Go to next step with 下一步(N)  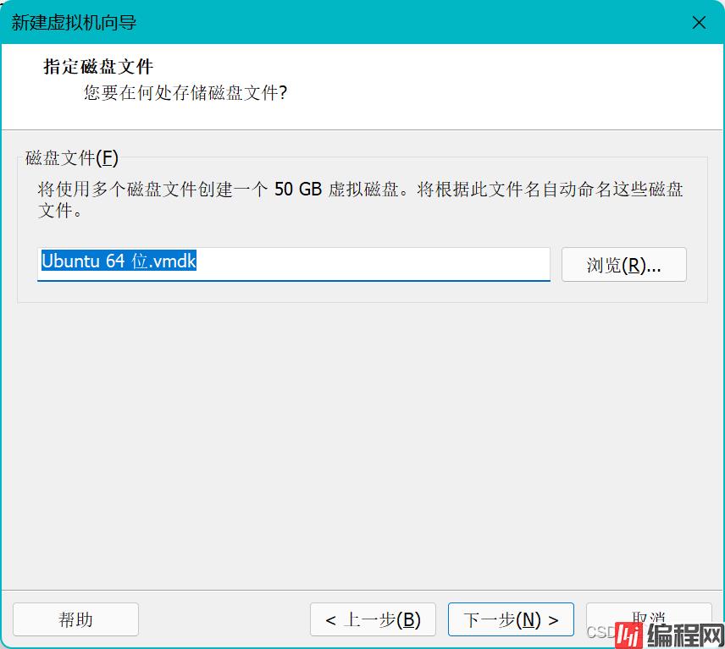(x=510, y=619)
